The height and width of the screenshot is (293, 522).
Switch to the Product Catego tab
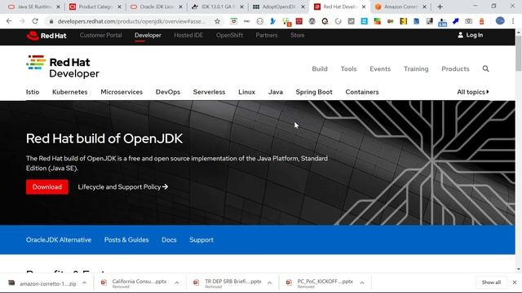[95, 7]
